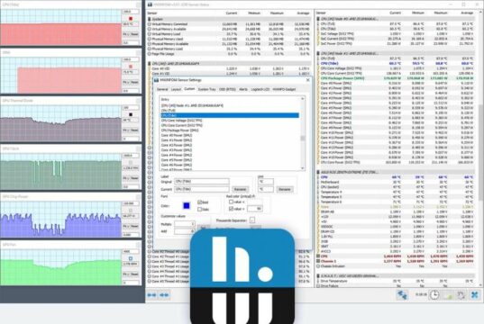
Task: Click Rename button next to Current label field
Action: [x=240, y=189]
